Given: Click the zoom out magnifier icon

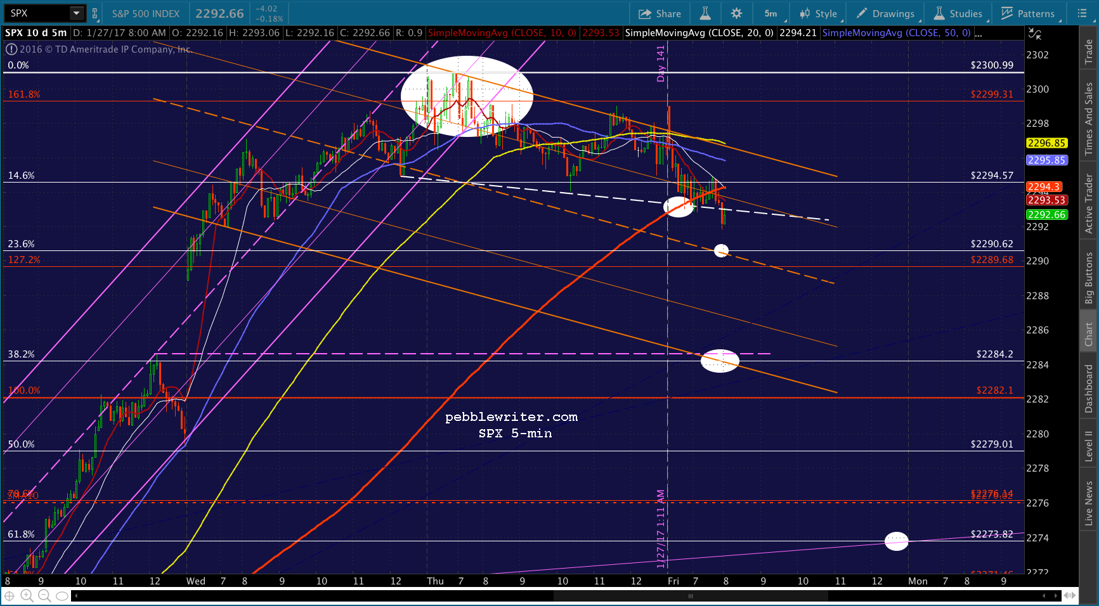Looking at the screenshot, I should click(x=44, y=596).
